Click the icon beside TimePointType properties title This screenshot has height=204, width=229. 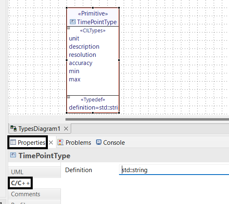click(13, 155)
